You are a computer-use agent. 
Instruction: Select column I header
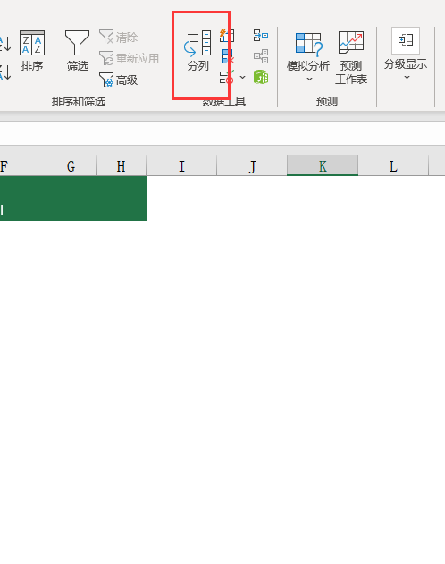coord(181,166)
